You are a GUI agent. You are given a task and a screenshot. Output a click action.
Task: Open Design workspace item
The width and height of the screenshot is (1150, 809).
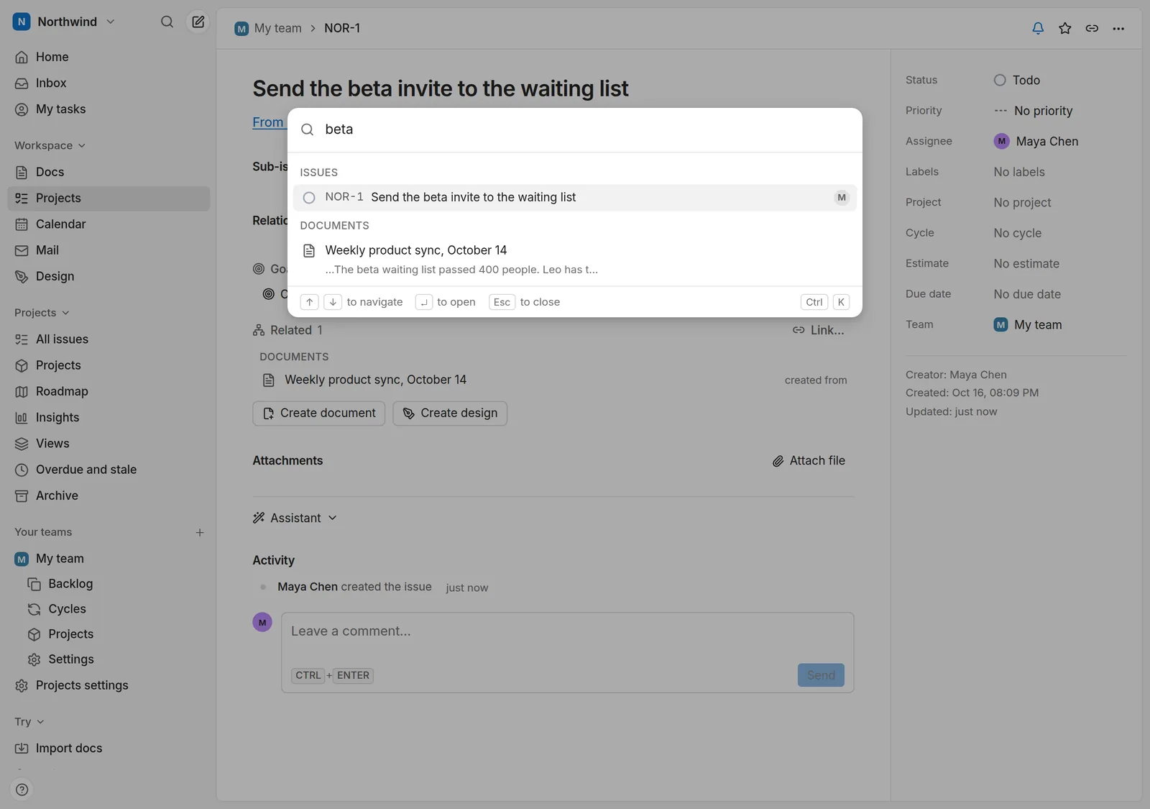pyautogui.click(x=109, y=276)
